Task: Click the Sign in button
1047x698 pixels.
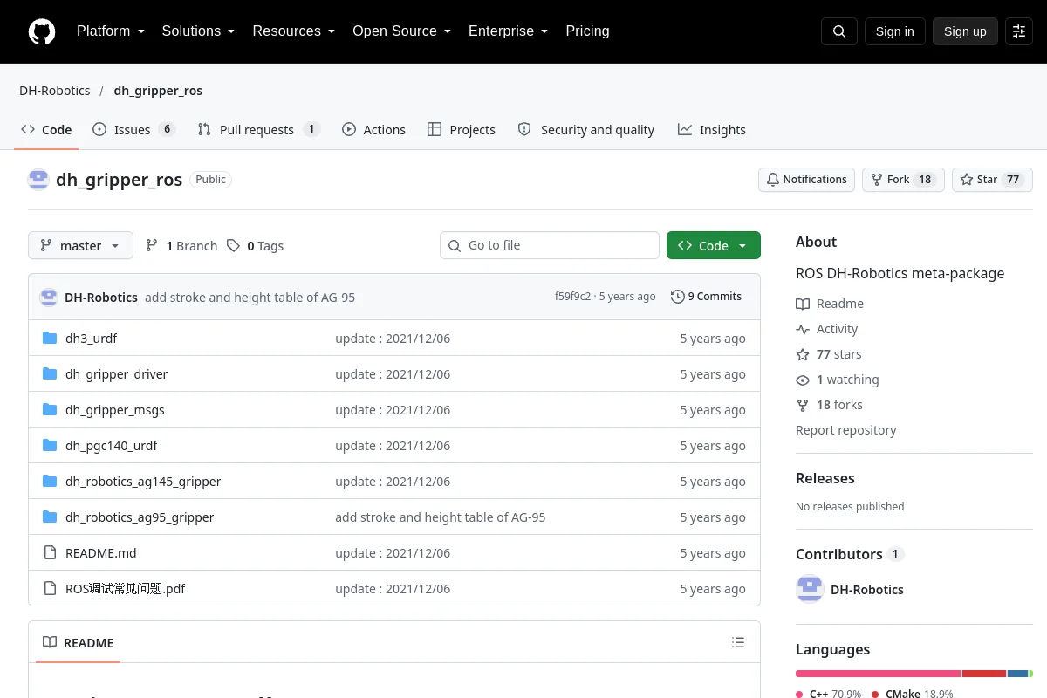Action: 894,31
